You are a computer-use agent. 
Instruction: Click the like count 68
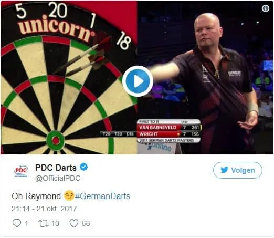pyautogui.click(x=86, y=223)
